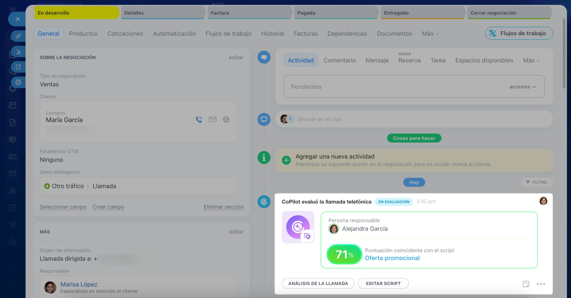Select the Comentario tab in timeline
Screen dimensions: 571x298
tap(339, 60)
